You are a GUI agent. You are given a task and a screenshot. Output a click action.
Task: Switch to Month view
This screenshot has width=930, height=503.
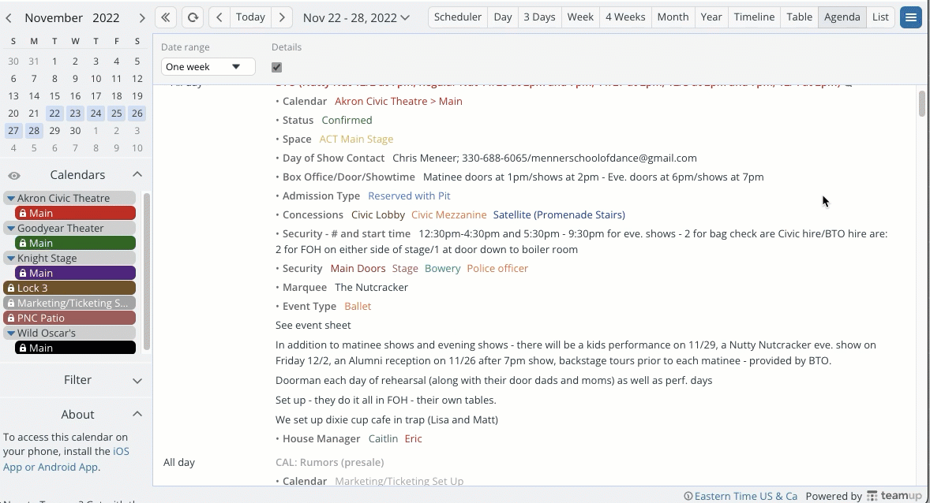coord(673,17)
